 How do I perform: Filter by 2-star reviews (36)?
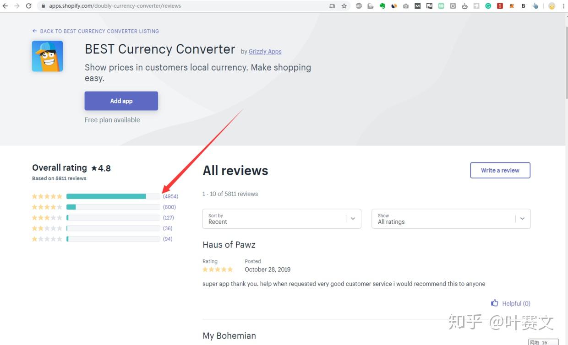[x=168, y=228]
